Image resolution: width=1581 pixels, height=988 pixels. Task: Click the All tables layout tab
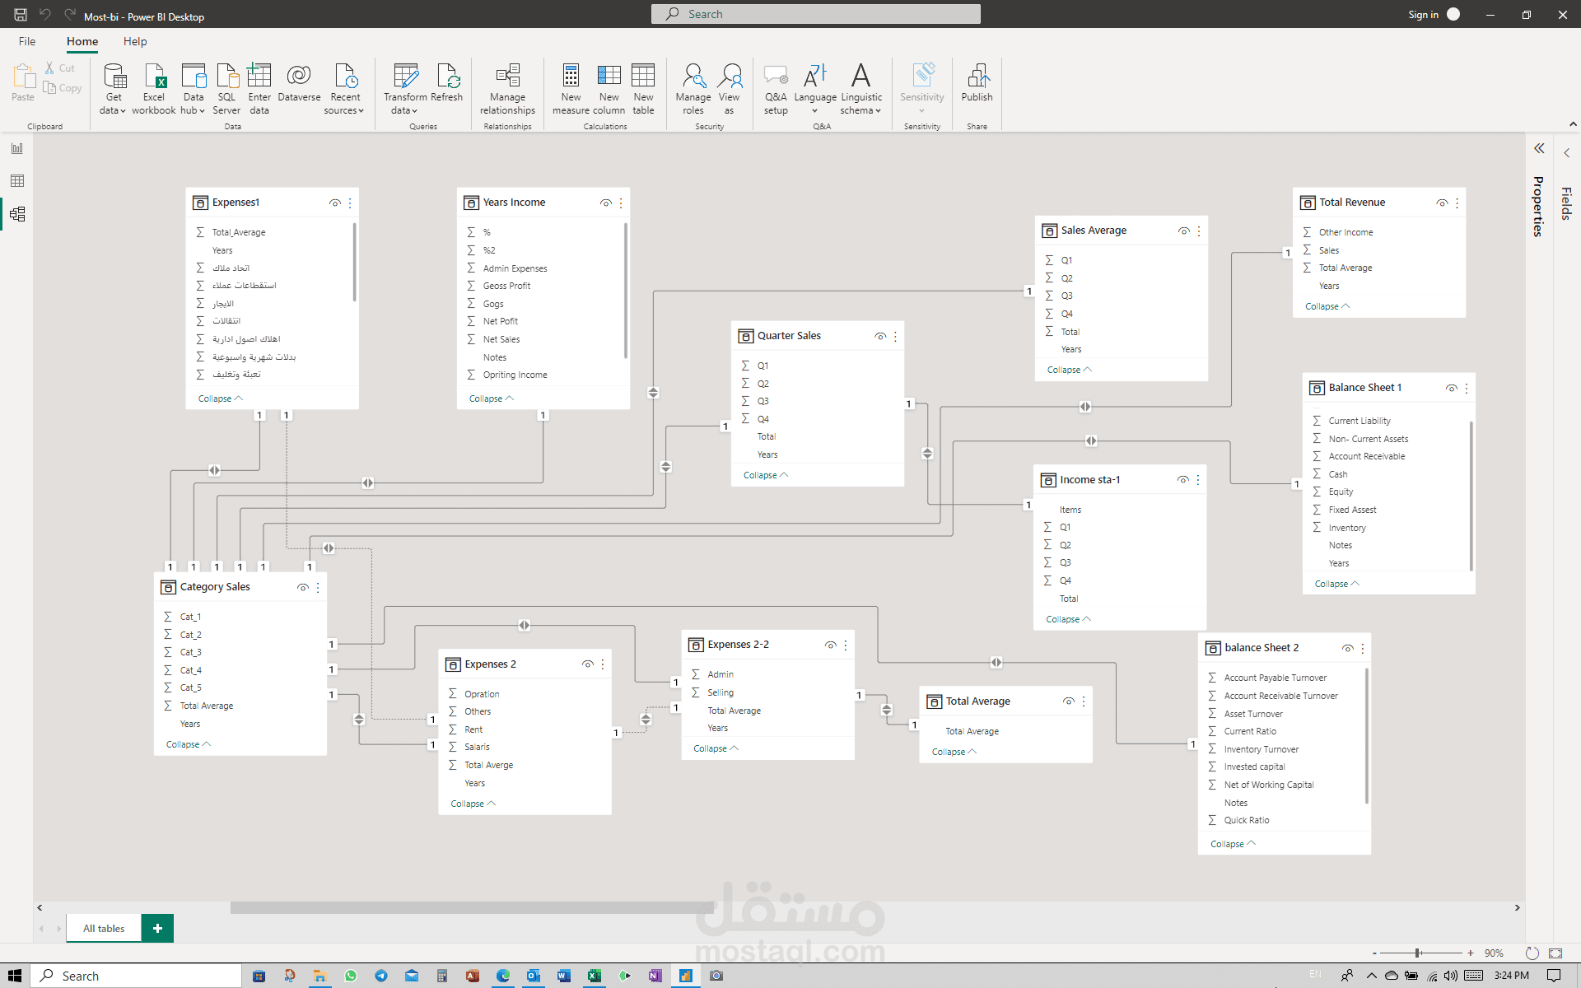(x=104, y=928)
